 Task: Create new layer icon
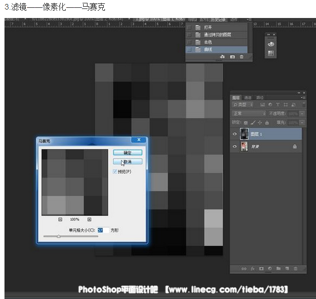point(287,269)
